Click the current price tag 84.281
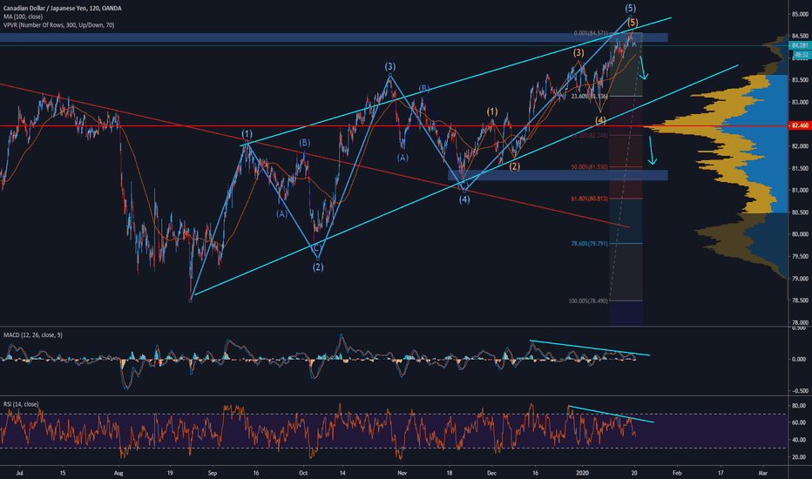This screenshot has width=812, height=479. click(798, 45)
